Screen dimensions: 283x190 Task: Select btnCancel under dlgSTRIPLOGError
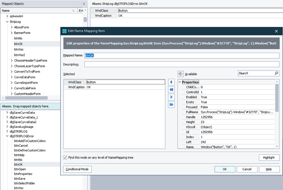pyautogui.click(x=21, y=145)
